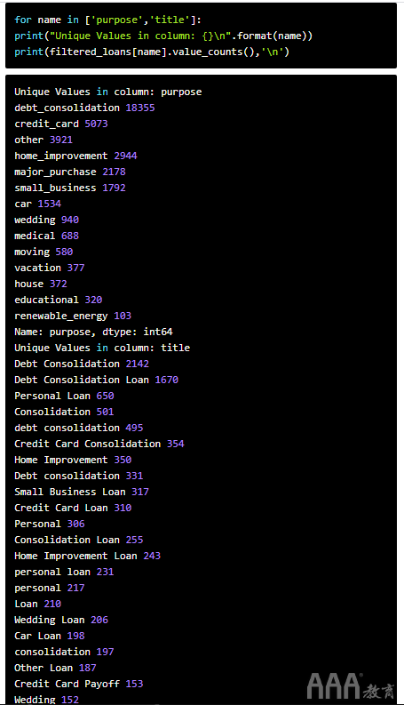Select the Small Business Loan 317 row
The height and width of the screenshot is (705, 404).
coord(82,492)
